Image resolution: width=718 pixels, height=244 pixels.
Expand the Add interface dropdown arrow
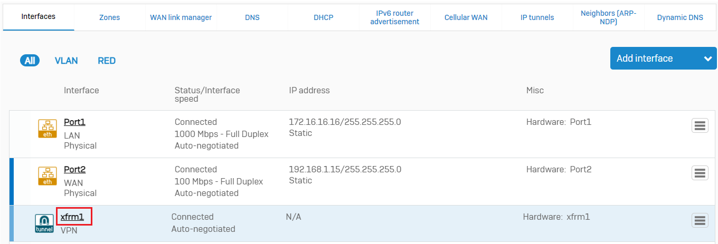[x=707, y=58]
